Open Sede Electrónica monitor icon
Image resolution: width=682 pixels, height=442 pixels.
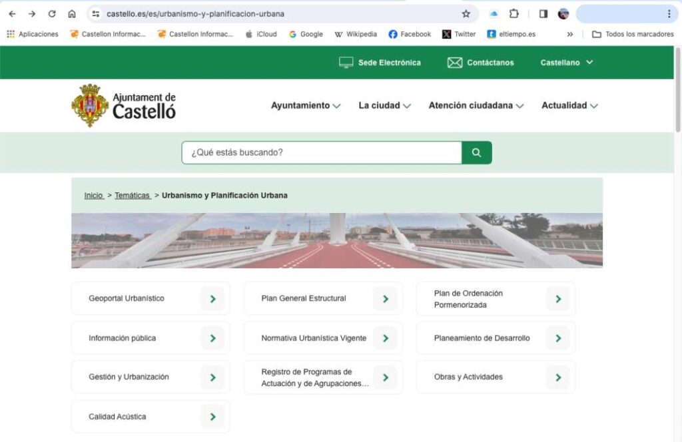[x=346, y=63]
